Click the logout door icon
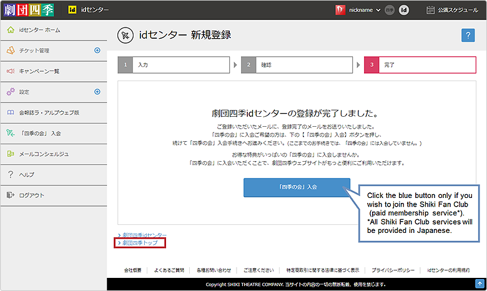The height and width of the screenshot is (291, 487). (11, 195)
